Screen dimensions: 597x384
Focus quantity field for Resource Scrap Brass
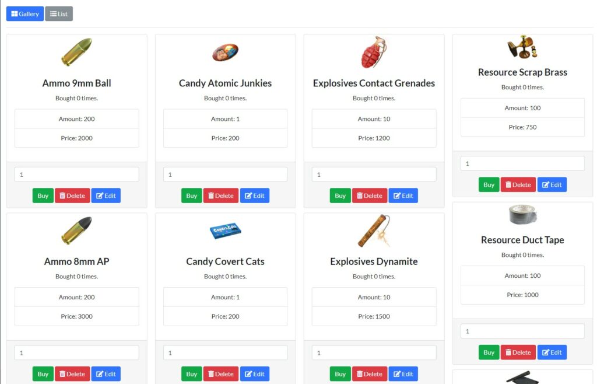point(522,163)
